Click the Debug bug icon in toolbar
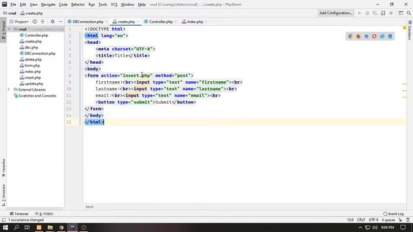 (x=367, y=13)
